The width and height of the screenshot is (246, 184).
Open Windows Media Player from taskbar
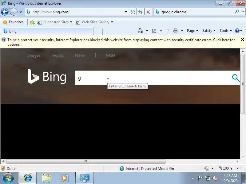[x=65, y=178]
